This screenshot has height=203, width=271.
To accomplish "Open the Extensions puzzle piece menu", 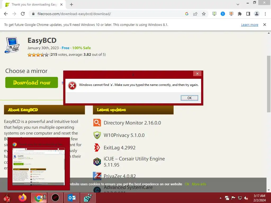I will pos(240,14).
